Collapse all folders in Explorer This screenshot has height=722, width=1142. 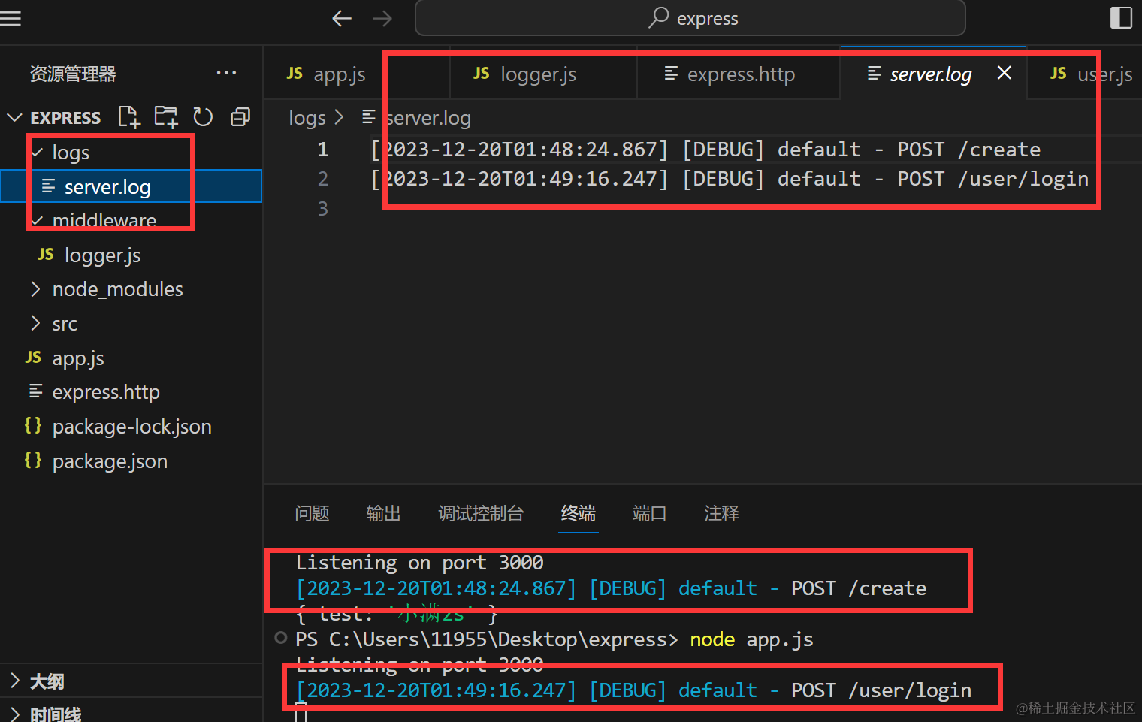pos(240,116)
